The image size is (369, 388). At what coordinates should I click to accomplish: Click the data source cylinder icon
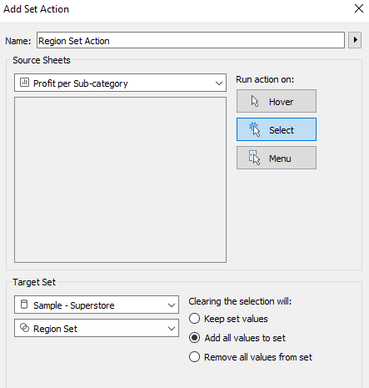(24, 305)
